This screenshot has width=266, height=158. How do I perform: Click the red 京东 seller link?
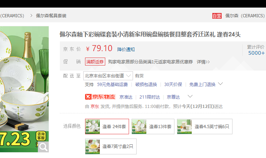pos(95,107)
